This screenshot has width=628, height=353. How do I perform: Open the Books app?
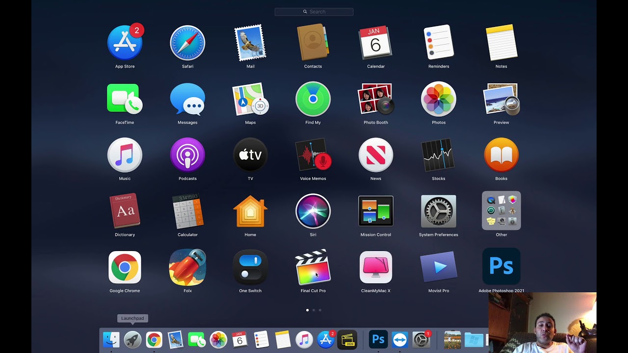[501, 155]
